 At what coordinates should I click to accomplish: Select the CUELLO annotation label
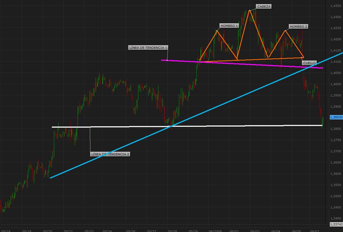click(x=309, y=63)
